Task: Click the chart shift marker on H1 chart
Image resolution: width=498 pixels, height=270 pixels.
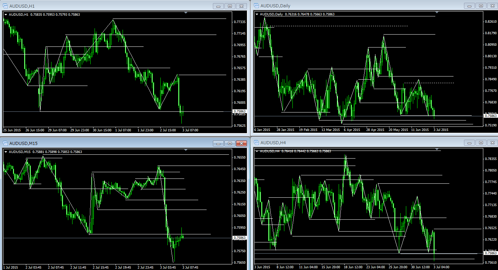Action: pyautogui.click(x=186, y=13)
